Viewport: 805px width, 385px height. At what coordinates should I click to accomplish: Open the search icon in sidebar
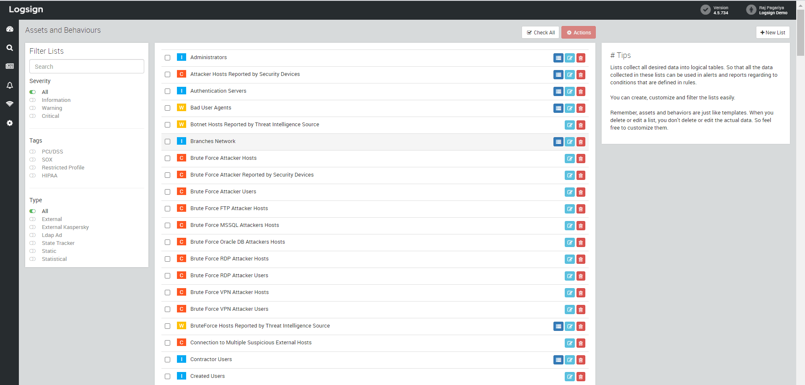pyautogui.click(x=10, y=48)
